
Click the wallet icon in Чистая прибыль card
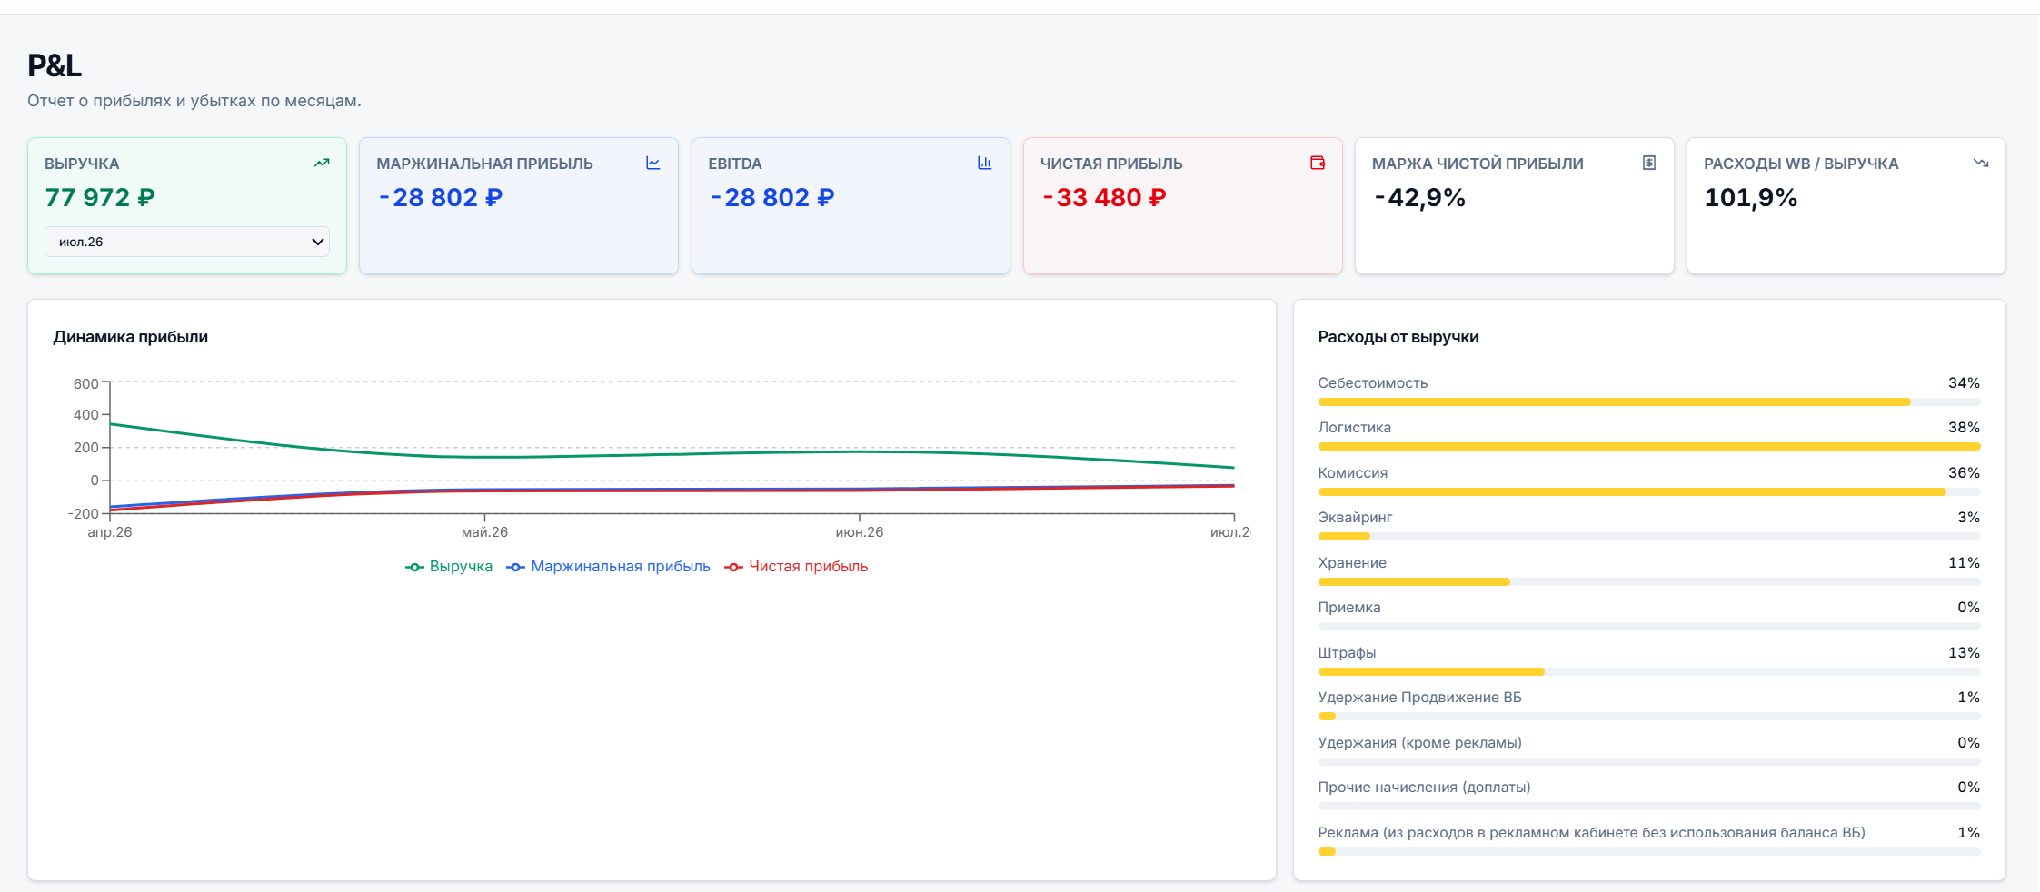click(x=1318, y=163)
